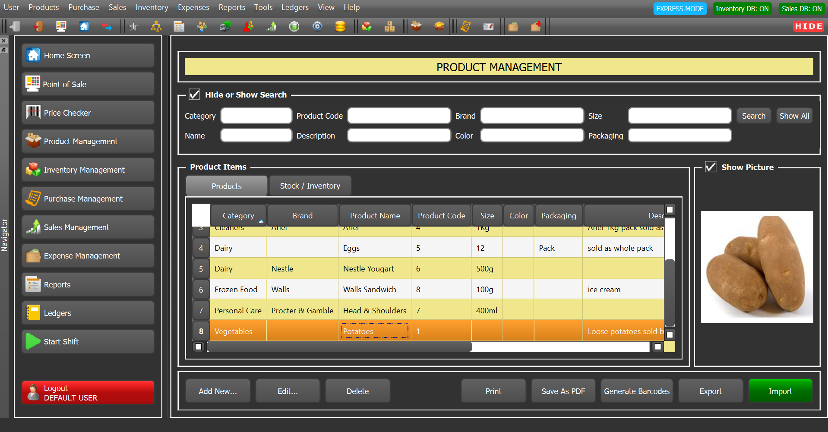This screenshot has height=432, width=828.
Task: Click the Product Code search field
Action: [399, 116]
